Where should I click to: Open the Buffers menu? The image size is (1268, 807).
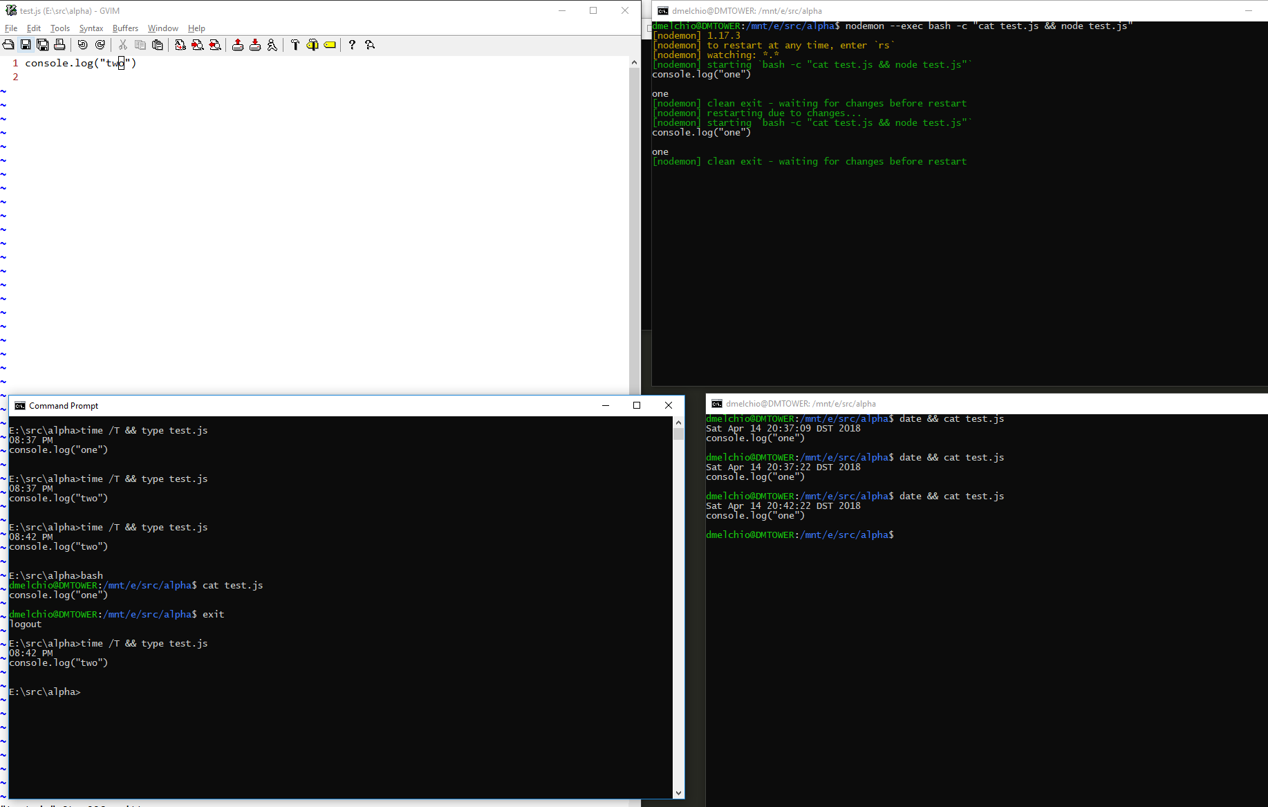click(x=125, y=28)
